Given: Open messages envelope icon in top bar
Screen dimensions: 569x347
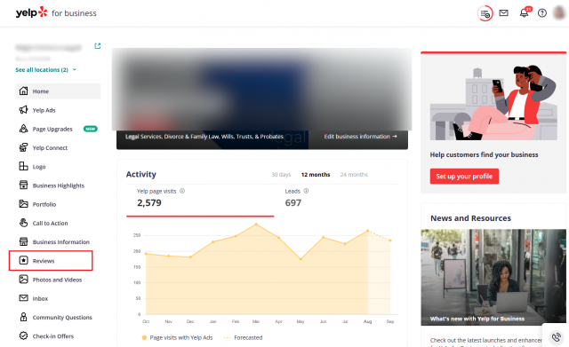Looking at the screenshot, I should (503, 13).
